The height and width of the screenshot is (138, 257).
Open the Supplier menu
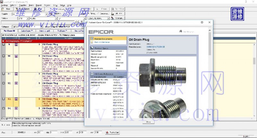(x=22, y=5)
